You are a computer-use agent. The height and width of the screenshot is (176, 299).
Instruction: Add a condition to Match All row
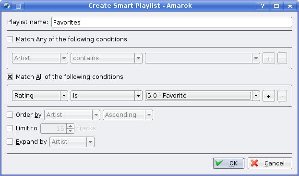pyautogui.click(x=268, y=96)
